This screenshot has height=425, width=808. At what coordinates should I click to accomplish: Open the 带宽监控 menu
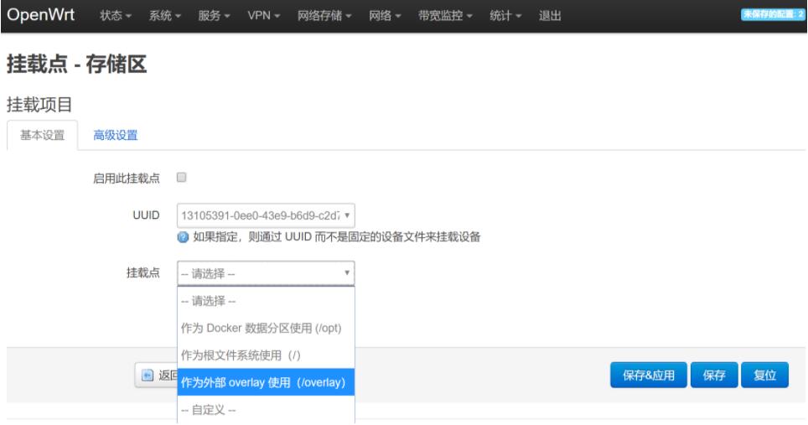tap(446, 18)
